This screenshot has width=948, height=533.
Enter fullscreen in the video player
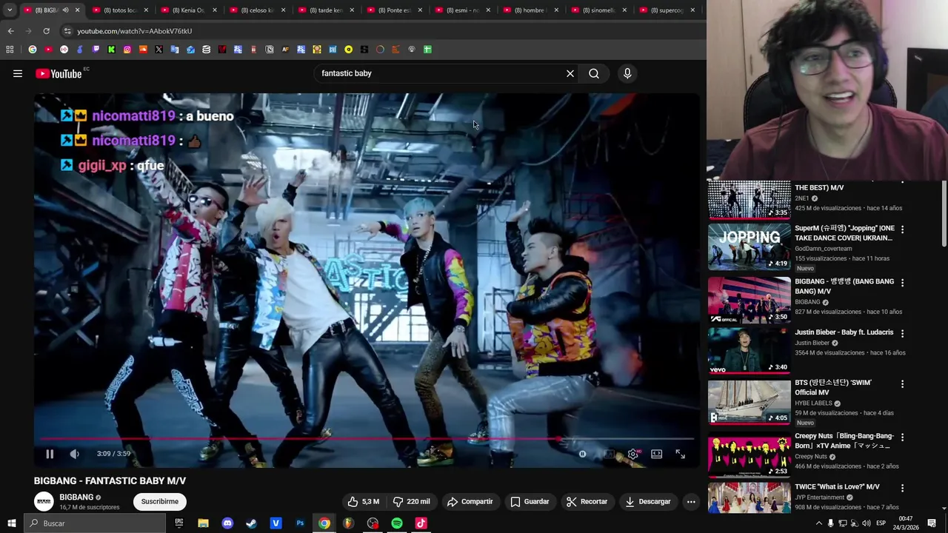680,454
